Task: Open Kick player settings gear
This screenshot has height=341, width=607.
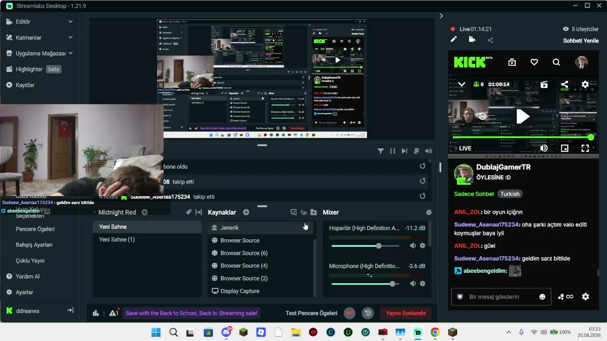Action: [585, 84]
